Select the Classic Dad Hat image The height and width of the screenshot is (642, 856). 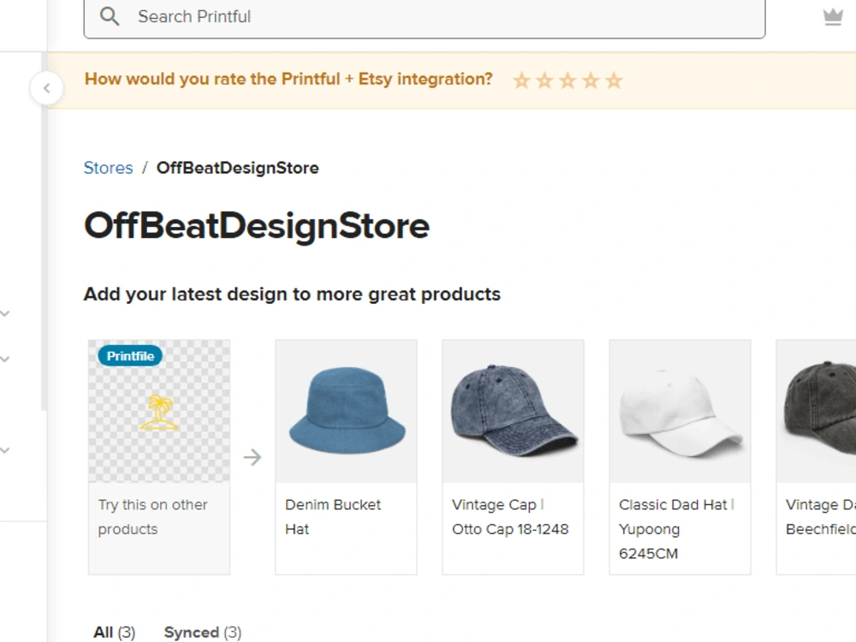[x=681, y=411]
